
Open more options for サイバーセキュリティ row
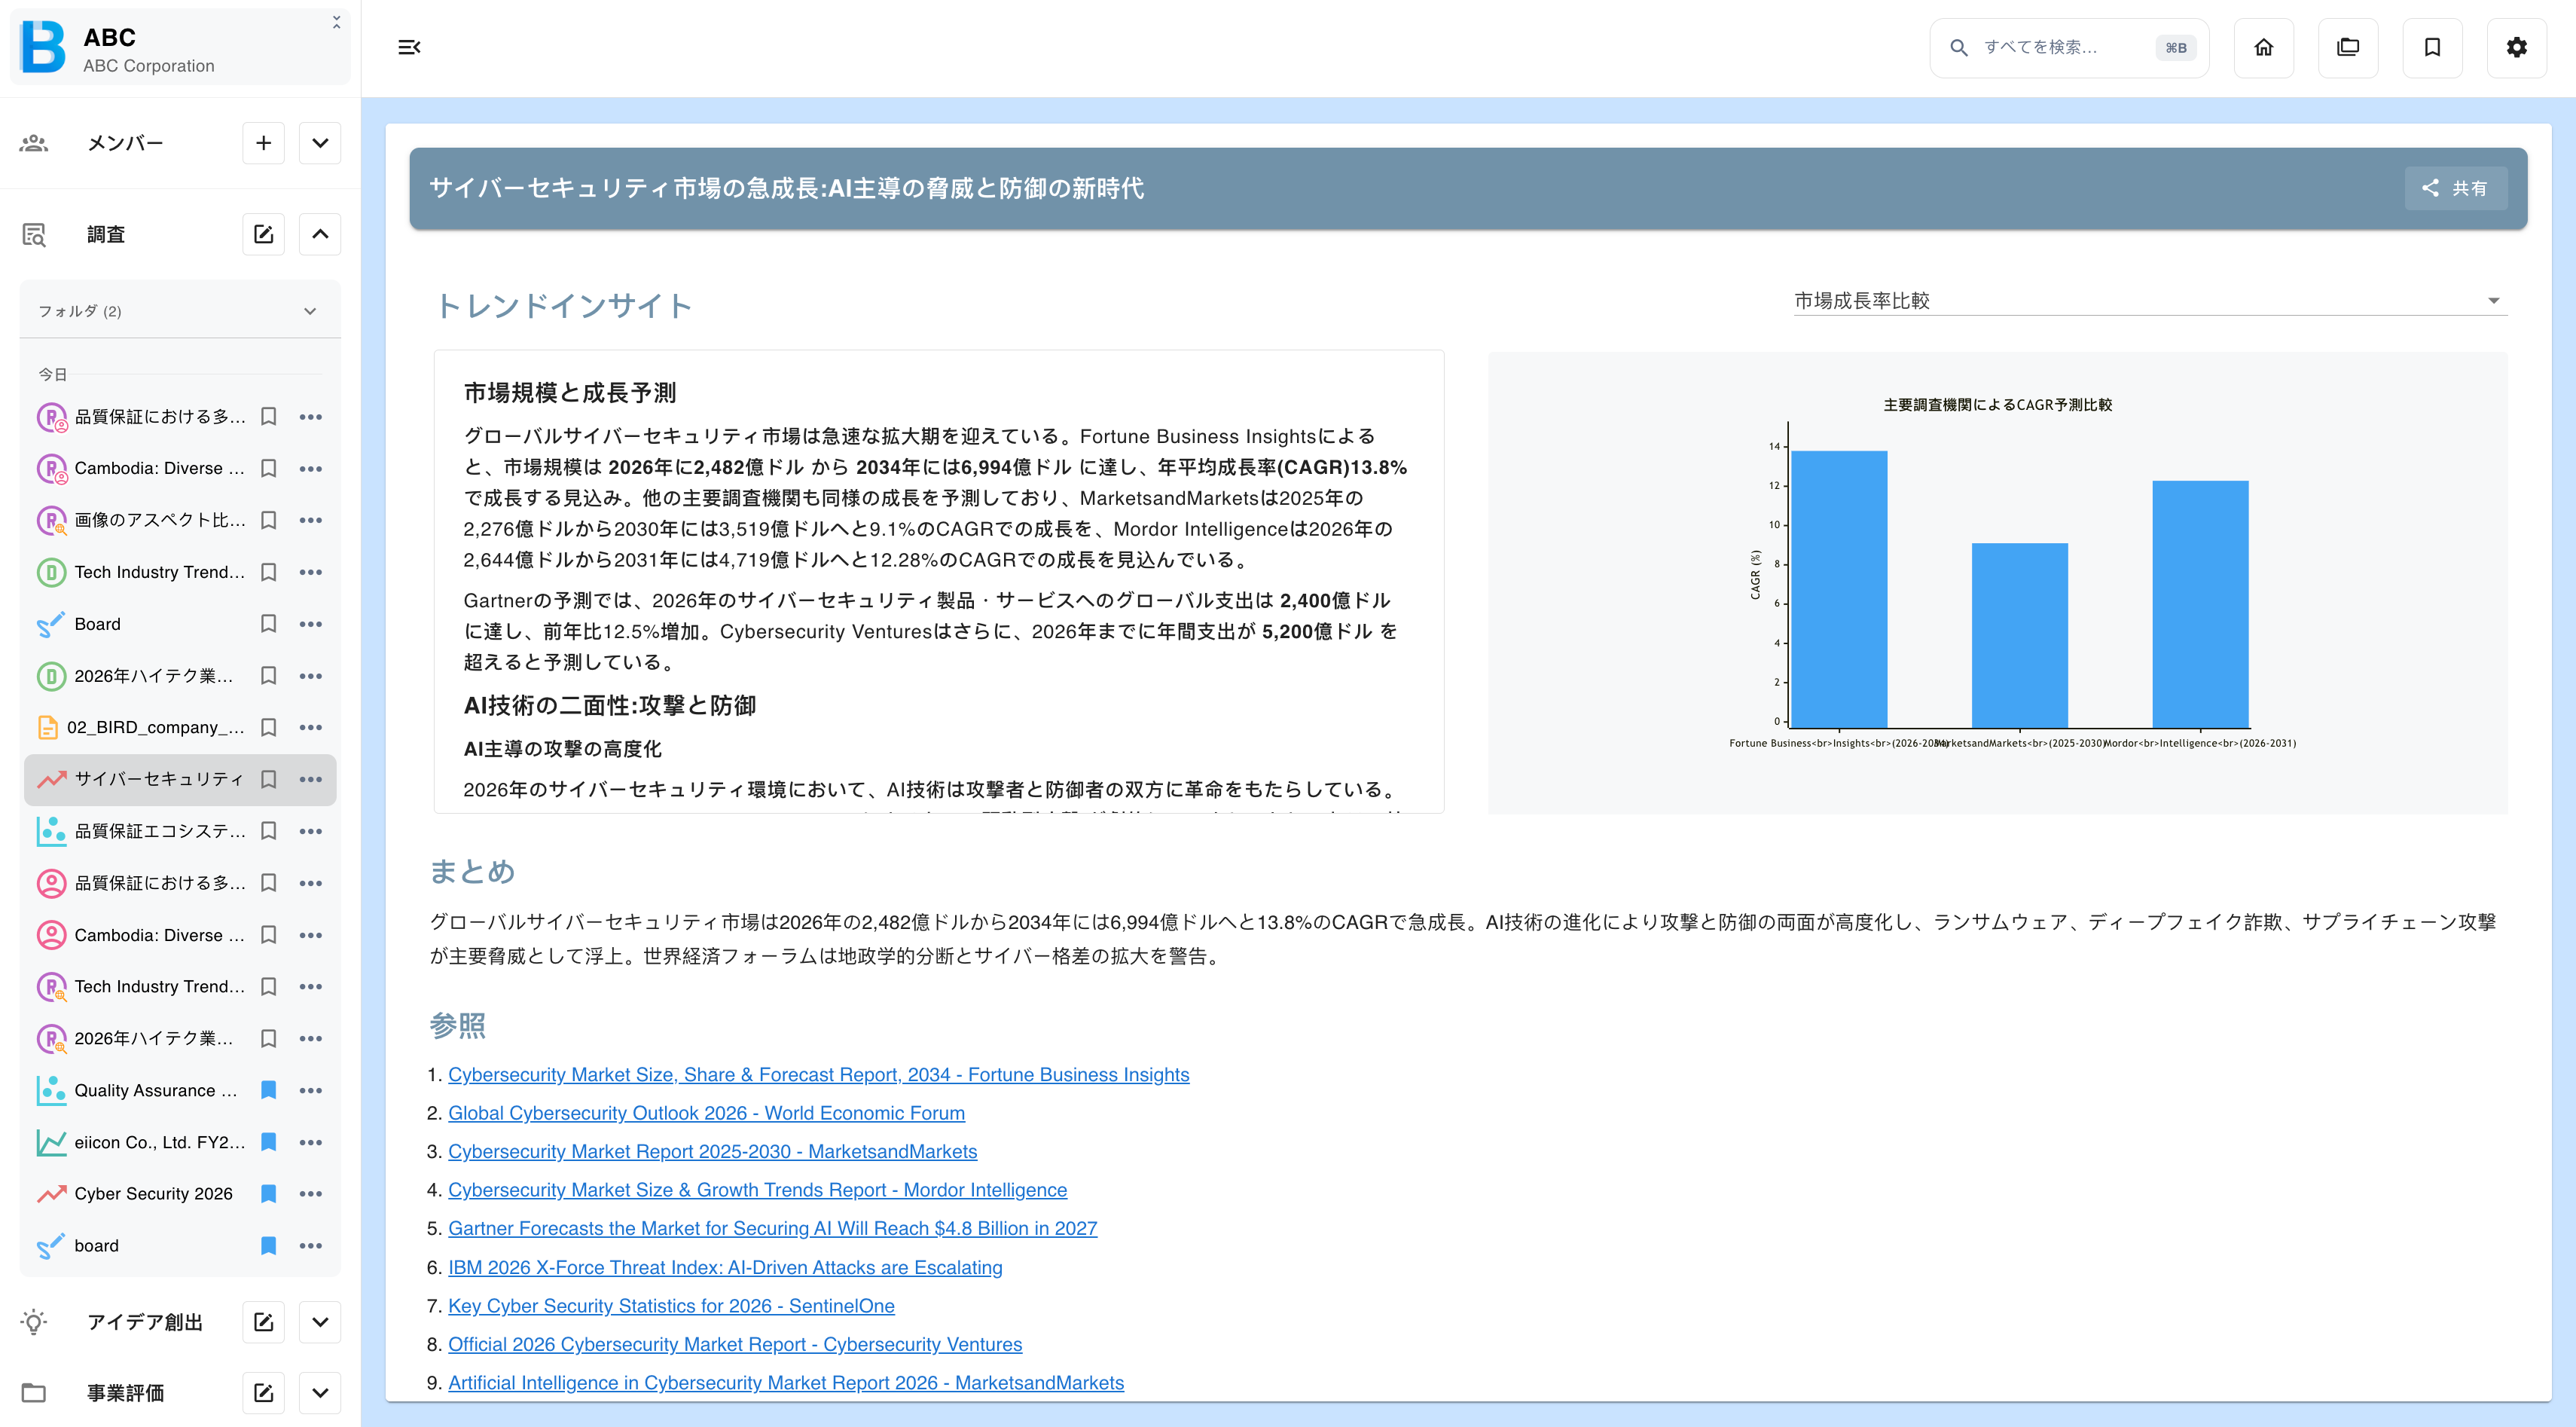click(x=311, y=779)
